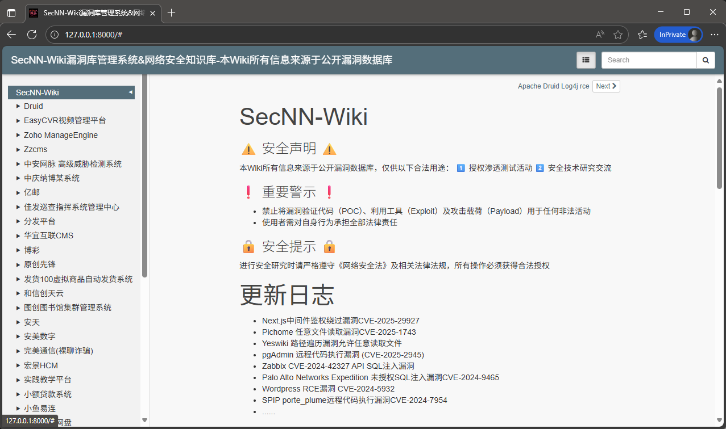Open 原创先锋 sidebar entry
Viewport: 726px width, 429px height.
[40, 264]
